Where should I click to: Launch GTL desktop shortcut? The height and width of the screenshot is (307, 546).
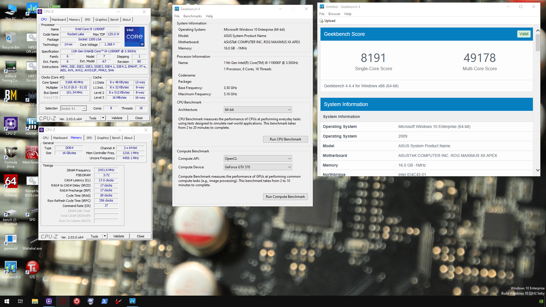pyautogui.click(x=32, y=270)
